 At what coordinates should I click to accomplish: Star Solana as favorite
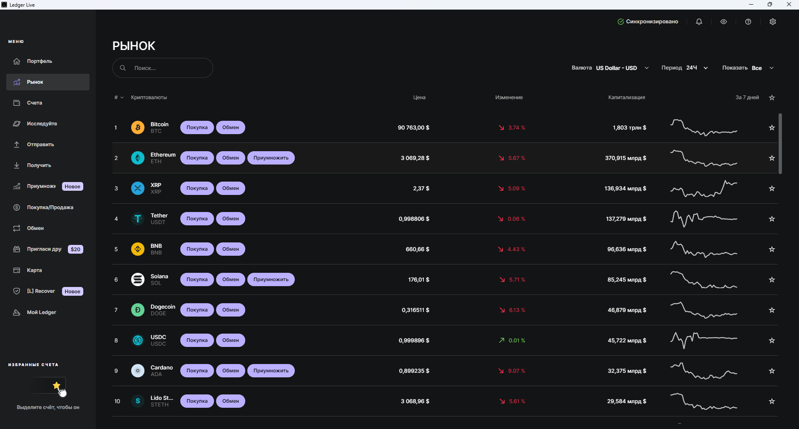click(x=772, y=279)
